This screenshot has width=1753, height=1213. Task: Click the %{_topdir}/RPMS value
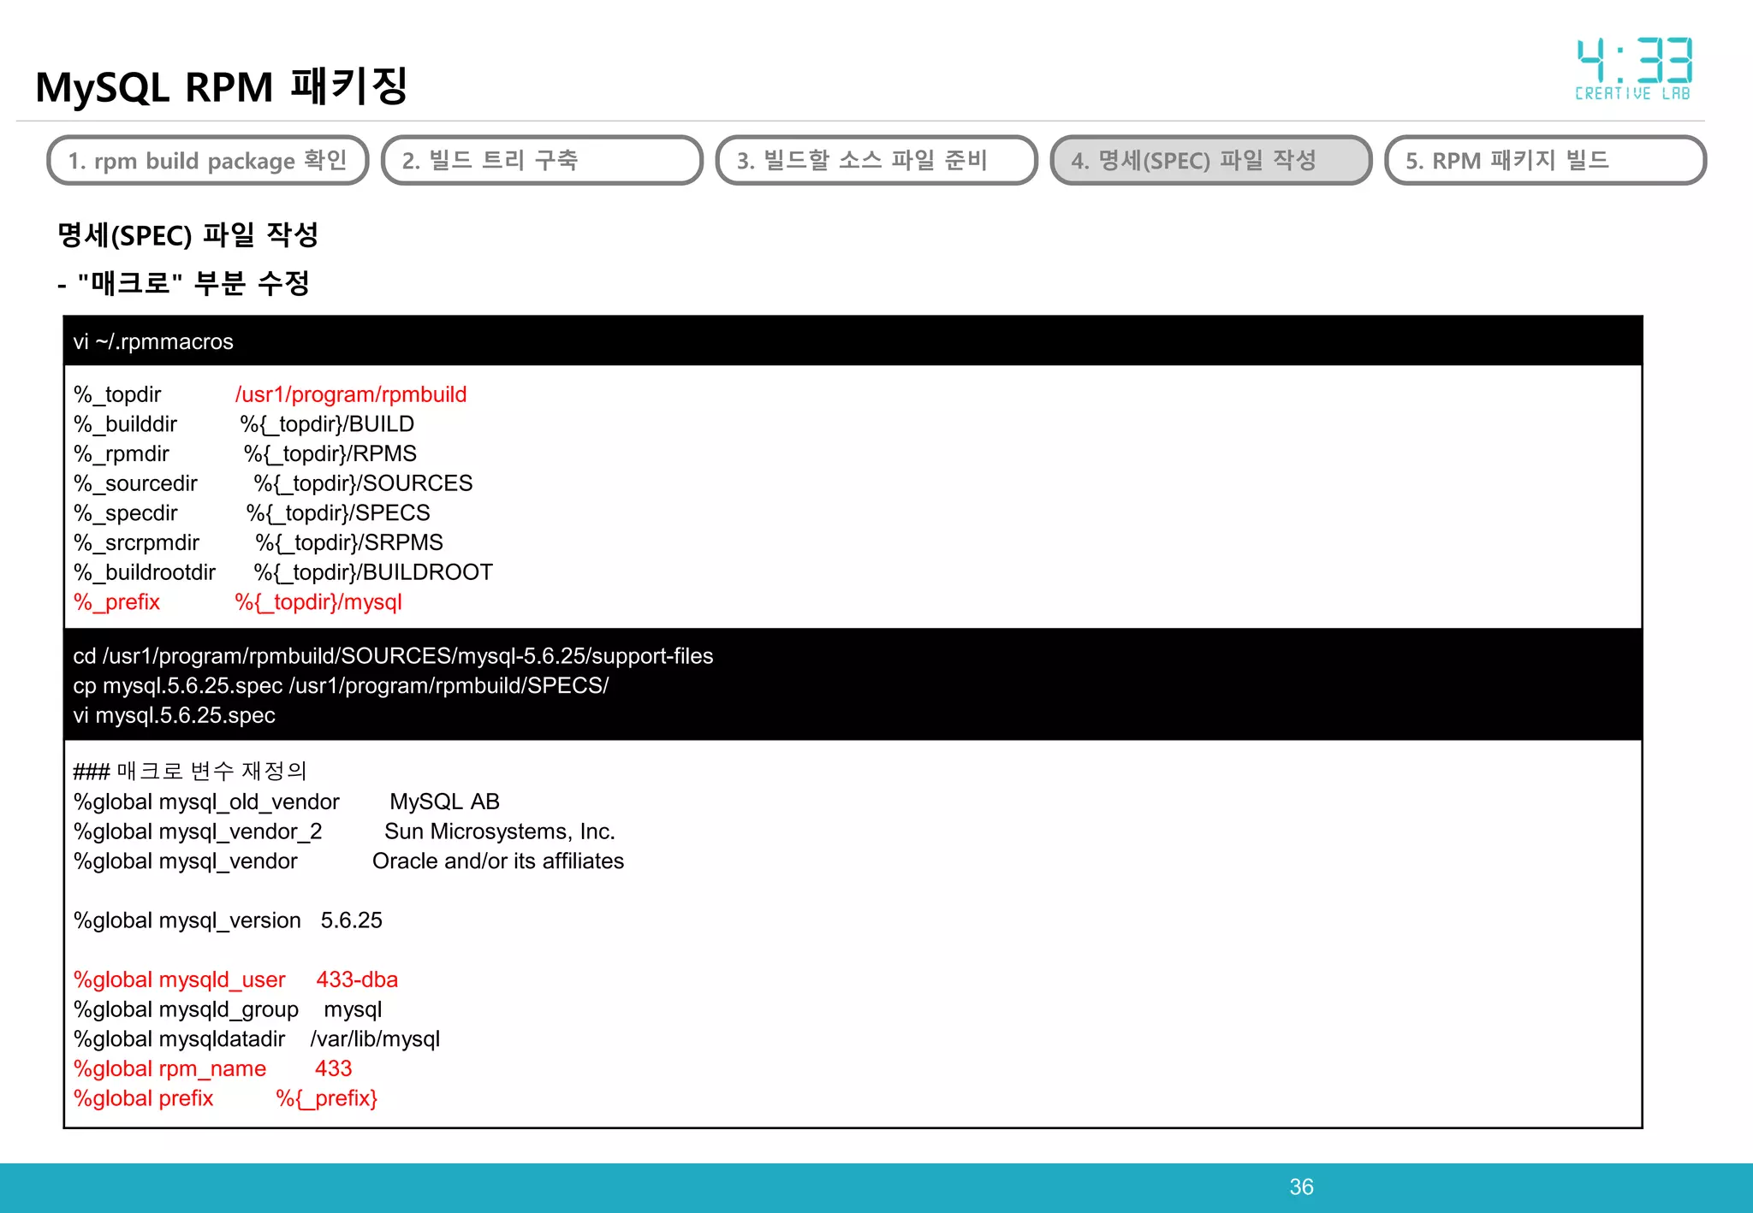[x=330, y=453]
